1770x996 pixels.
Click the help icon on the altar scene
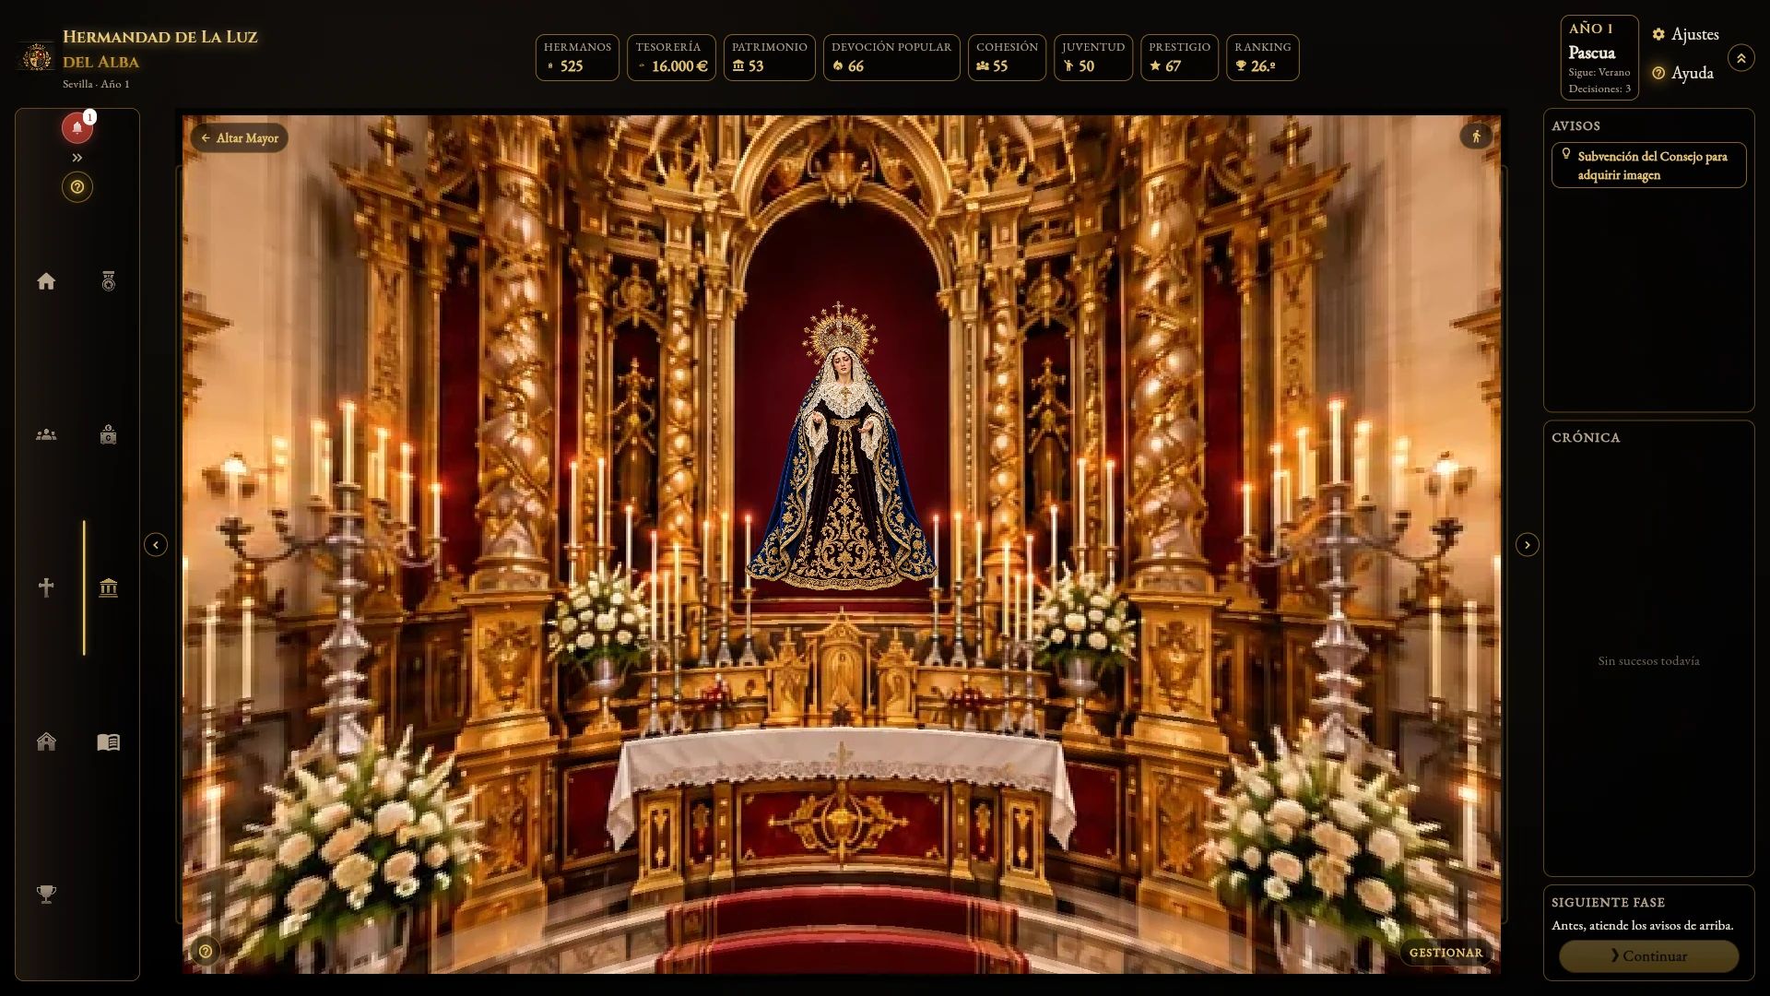[x=206, y=951]
